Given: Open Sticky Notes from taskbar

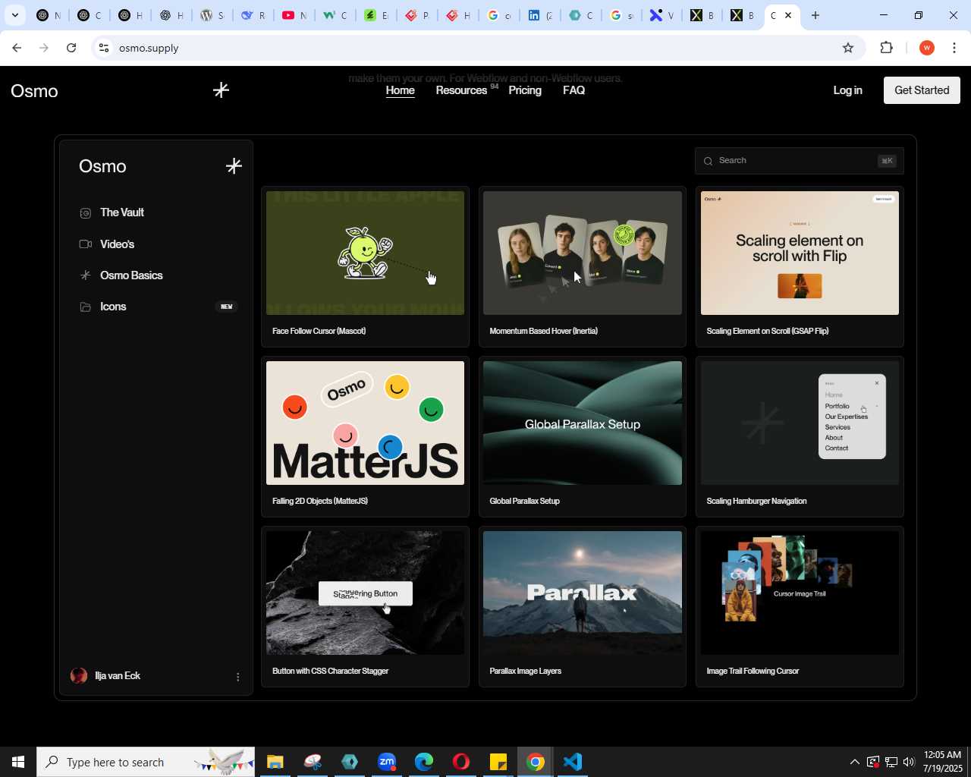Looking at the screenshot, I should pos(498,762).
